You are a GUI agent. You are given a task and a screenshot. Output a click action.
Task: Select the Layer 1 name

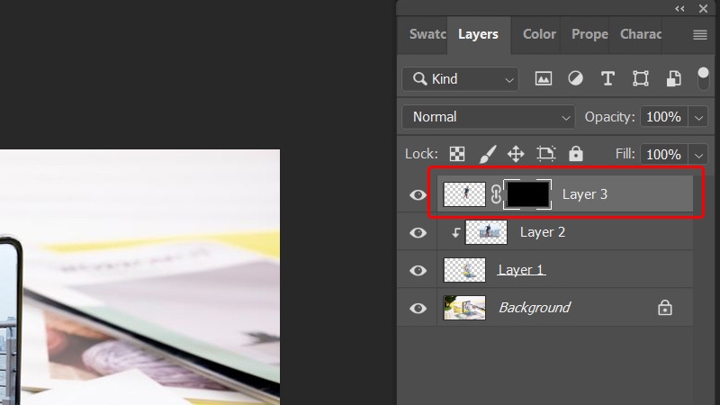(521, 270)
